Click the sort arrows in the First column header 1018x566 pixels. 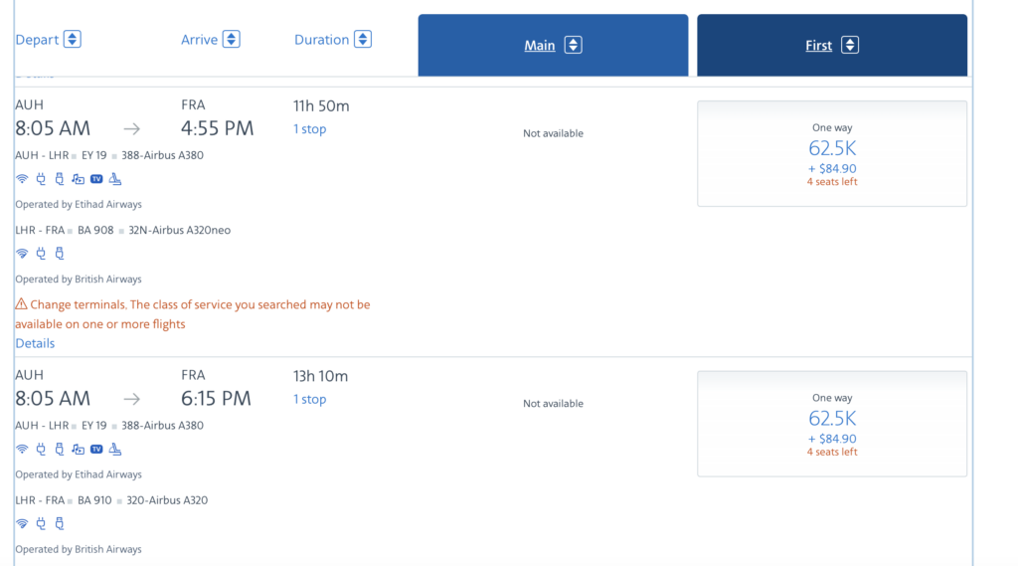[x=849, y=45]
